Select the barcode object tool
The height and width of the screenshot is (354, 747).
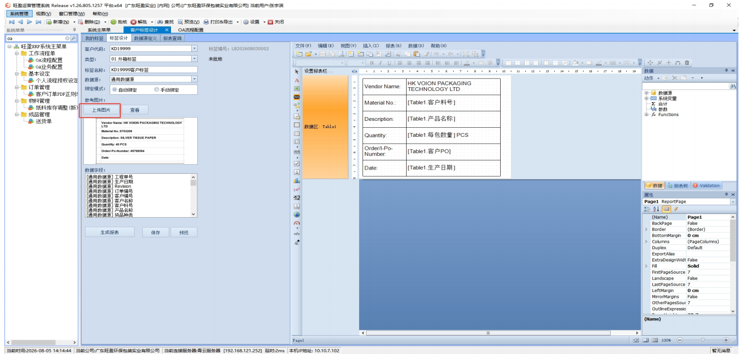pos(297,152)
